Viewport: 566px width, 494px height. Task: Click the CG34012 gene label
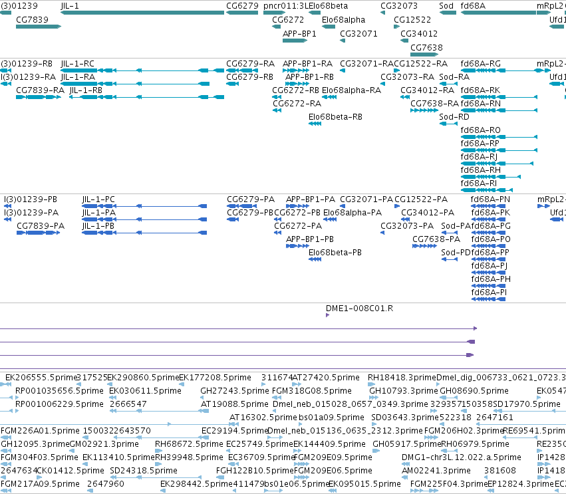(x=419, y=33)
